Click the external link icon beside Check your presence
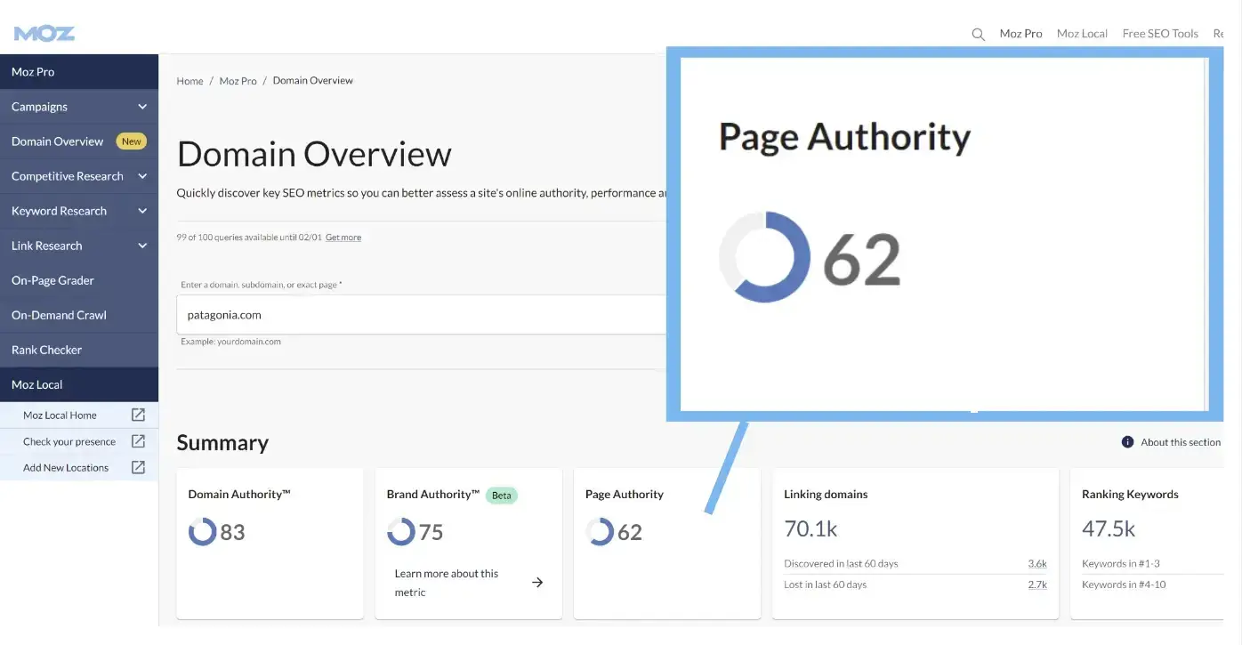 [x=138, y=440]
